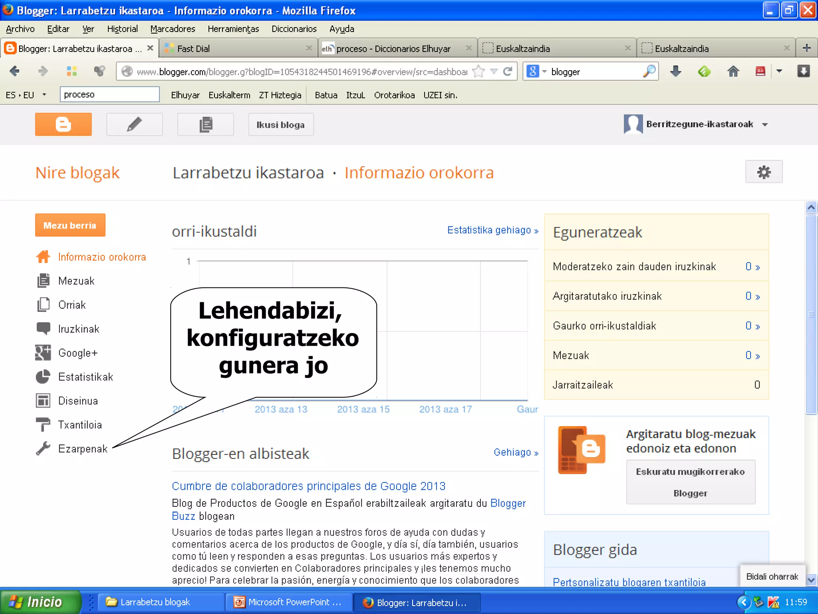Click the Mezu berria button

pyautogui.click(x=70, y=225)
